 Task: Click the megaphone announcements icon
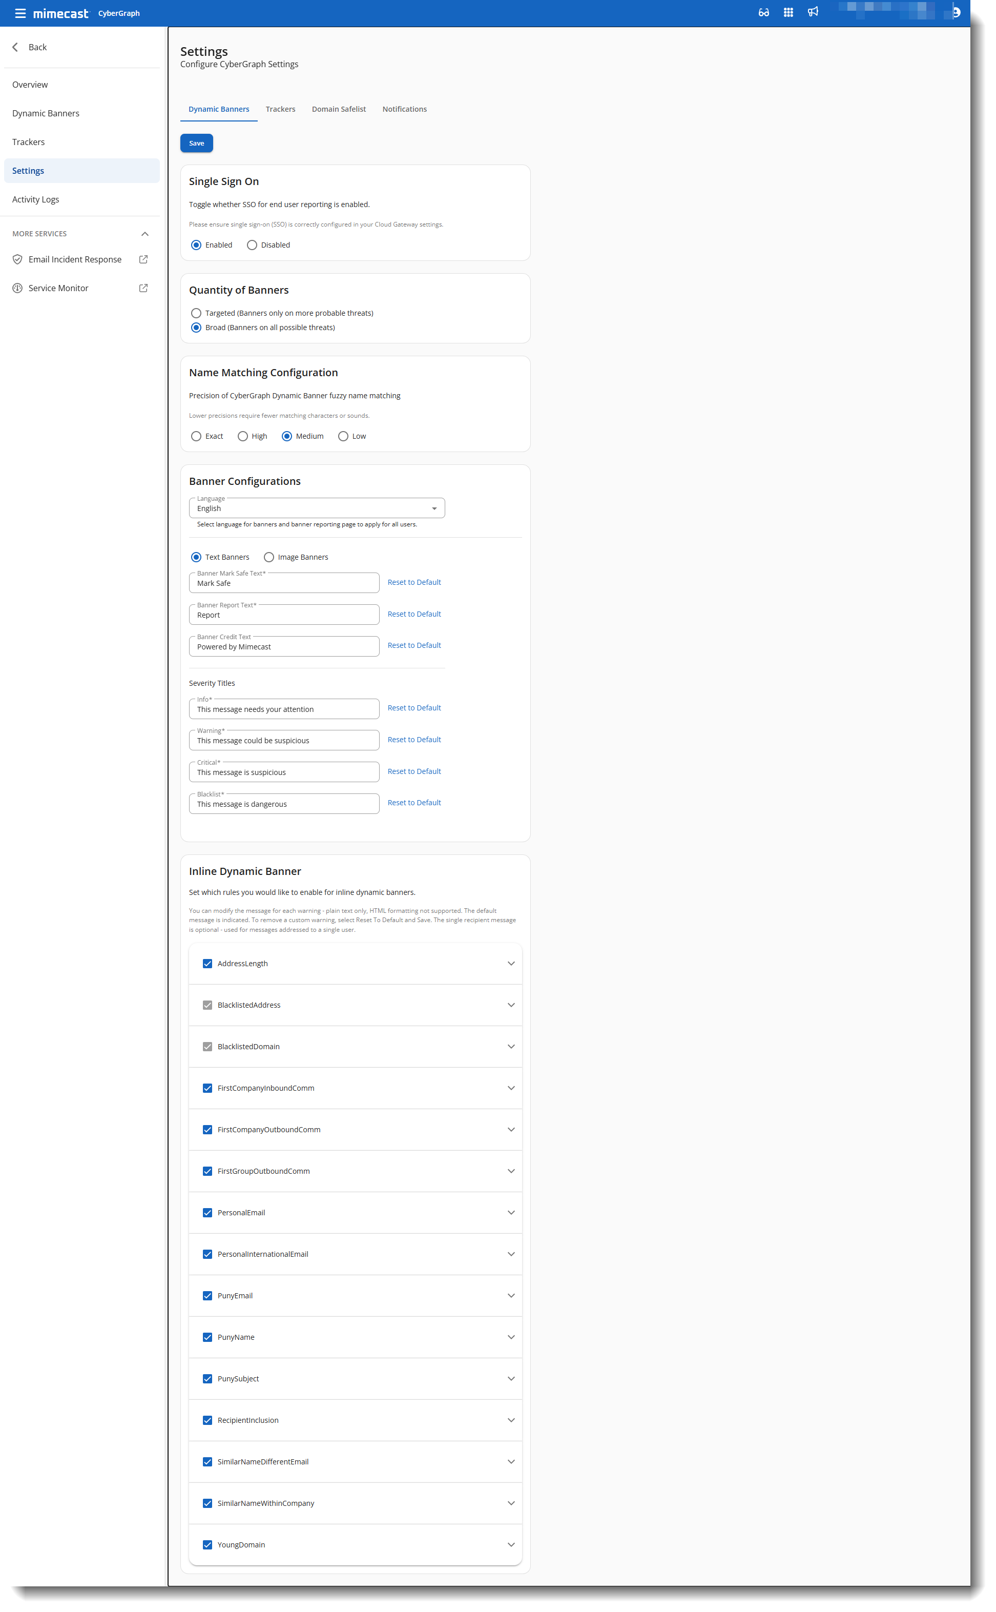pyautogui.click(x=812, y=12)
